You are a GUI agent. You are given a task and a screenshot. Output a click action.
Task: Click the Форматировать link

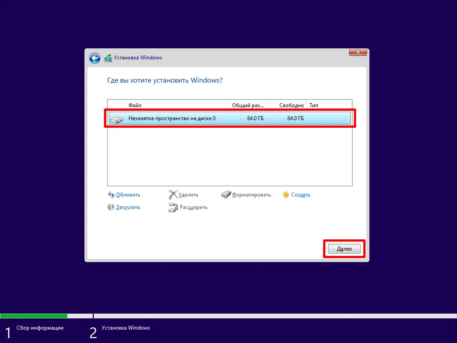[x=252, y=195]
